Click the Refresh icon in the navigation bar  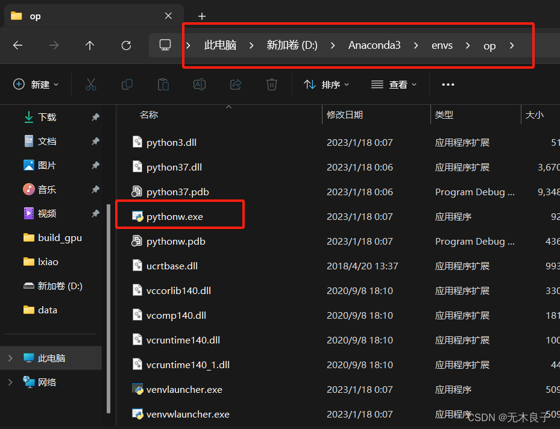pyautogui.click(x=126, y=45)
